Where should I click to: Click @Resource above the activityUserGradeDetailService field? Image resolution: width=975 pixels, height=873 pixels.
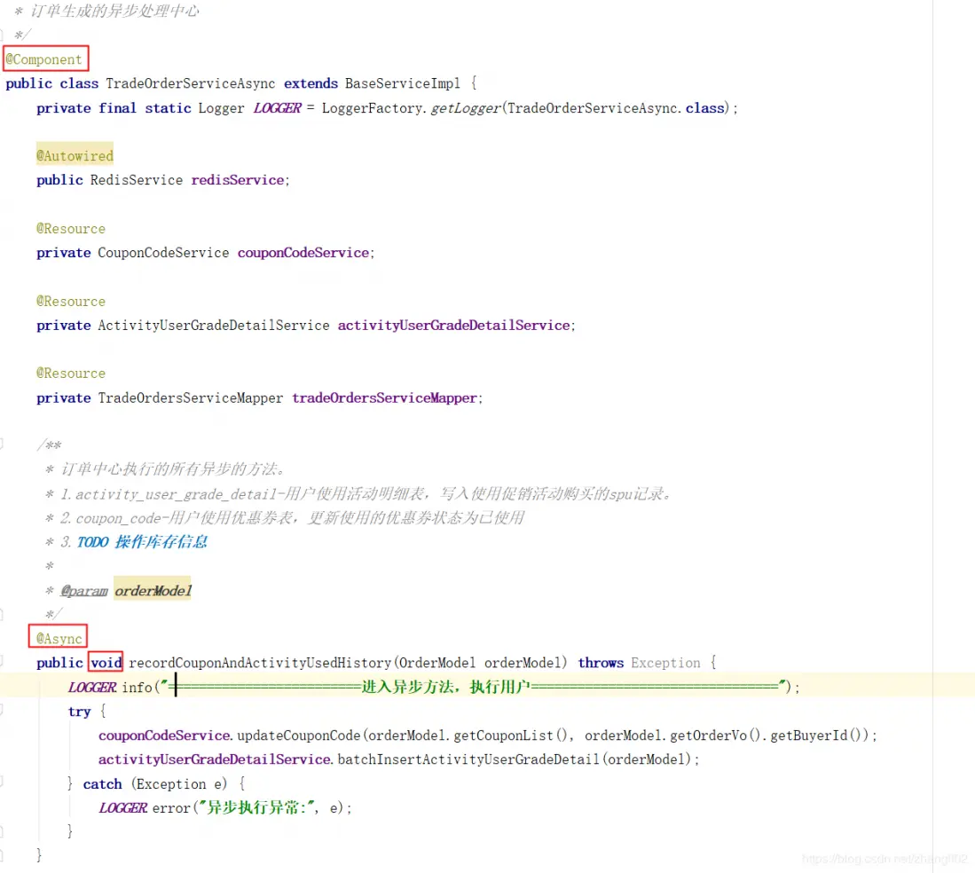point(71,302)
